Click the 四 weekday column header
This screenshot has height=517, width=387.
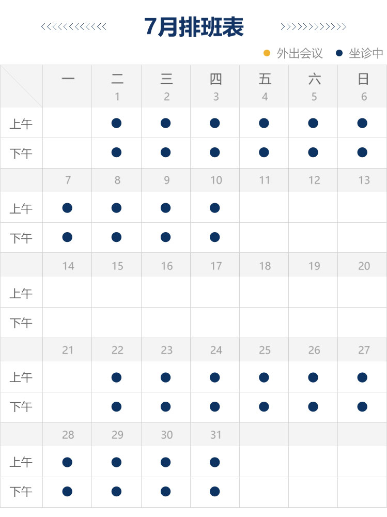point(215,79)
